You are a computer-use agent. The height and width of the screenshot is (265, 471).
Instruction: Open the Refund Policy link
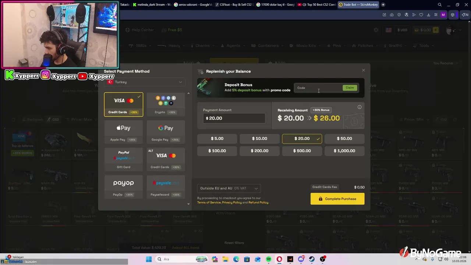[x=258, y=202]
